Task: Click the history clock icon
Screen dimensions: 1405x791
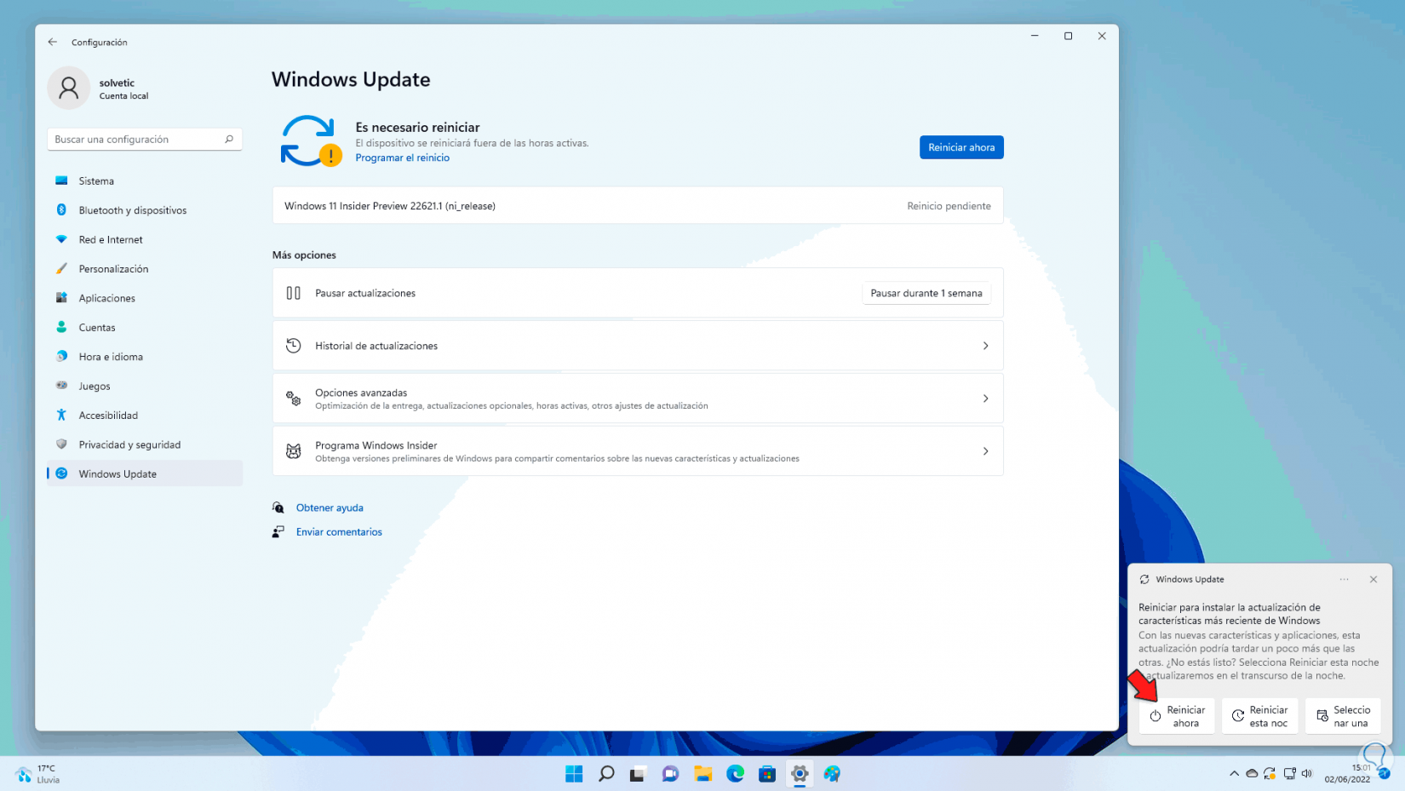Action: 293,346
